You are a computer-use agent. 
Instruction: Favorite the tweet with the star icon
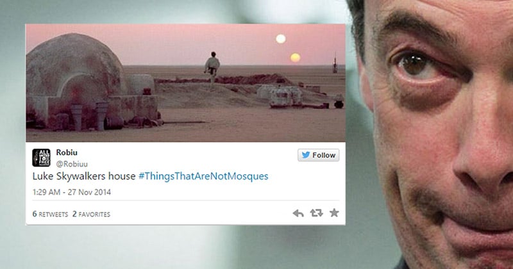(334, 213)
